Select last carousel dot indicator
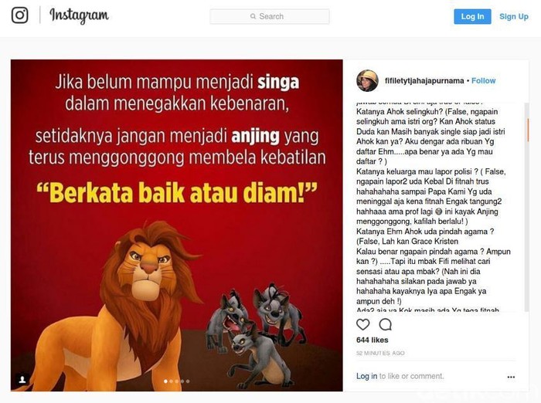 (x=188, y=381)
